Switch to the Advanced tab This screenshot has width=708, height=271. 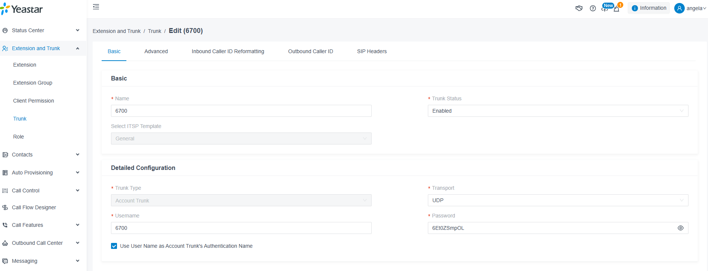[156, 51]
